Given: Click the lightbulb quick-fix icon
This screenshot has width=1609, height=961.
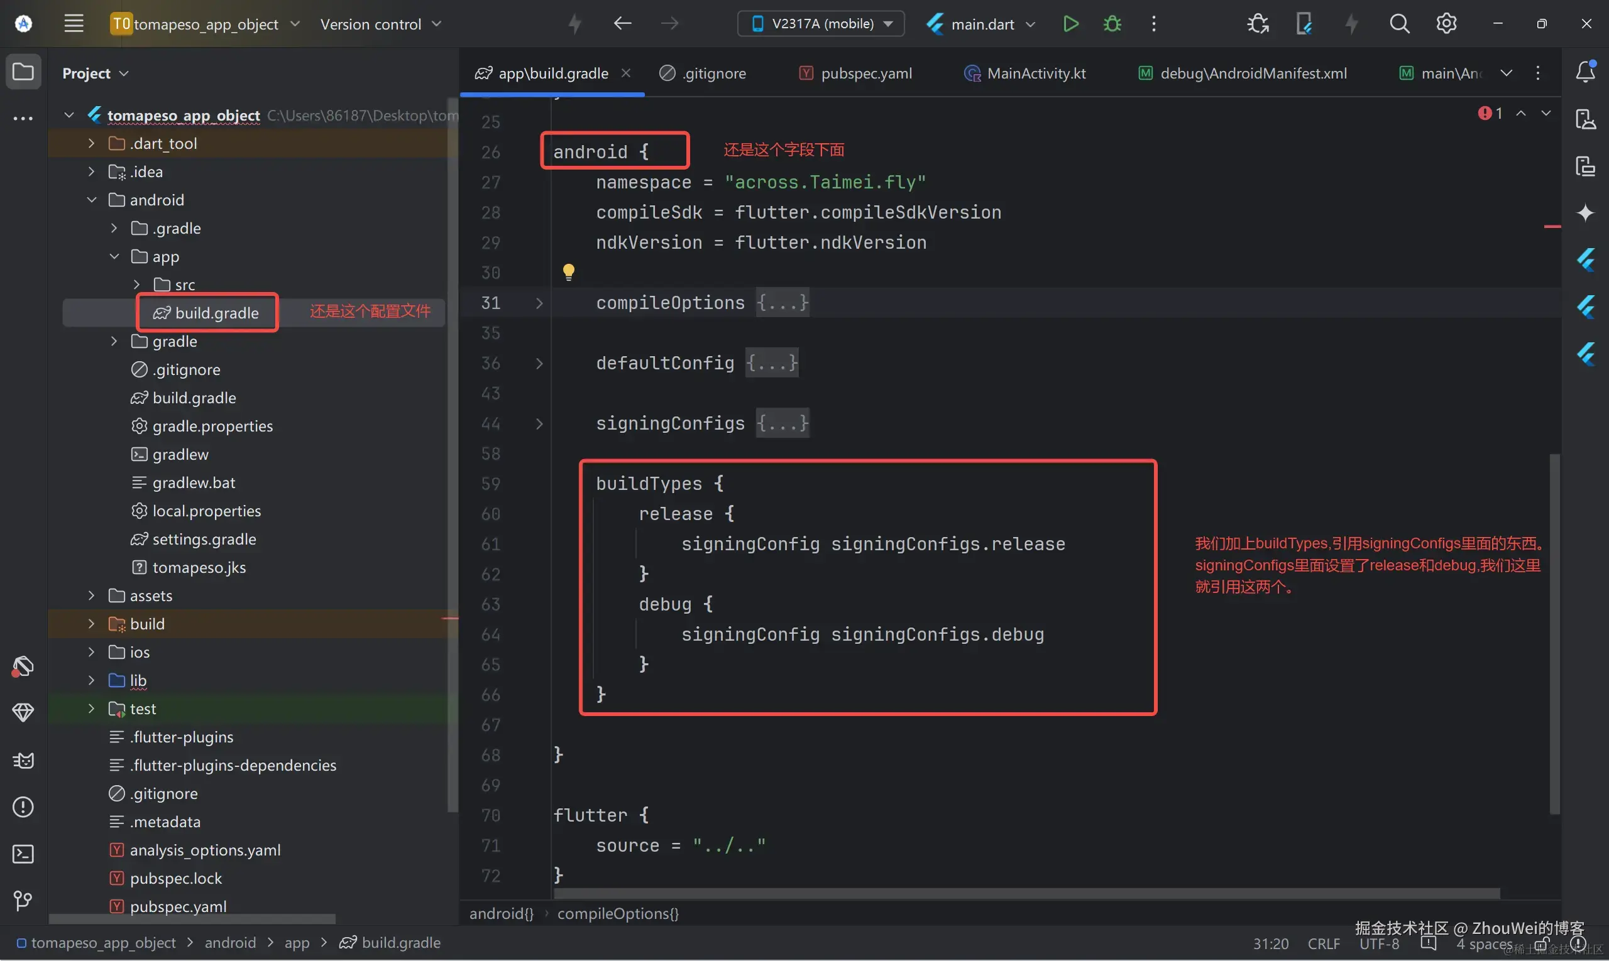Looking at the screenshot, I should [x=568, y=272].
